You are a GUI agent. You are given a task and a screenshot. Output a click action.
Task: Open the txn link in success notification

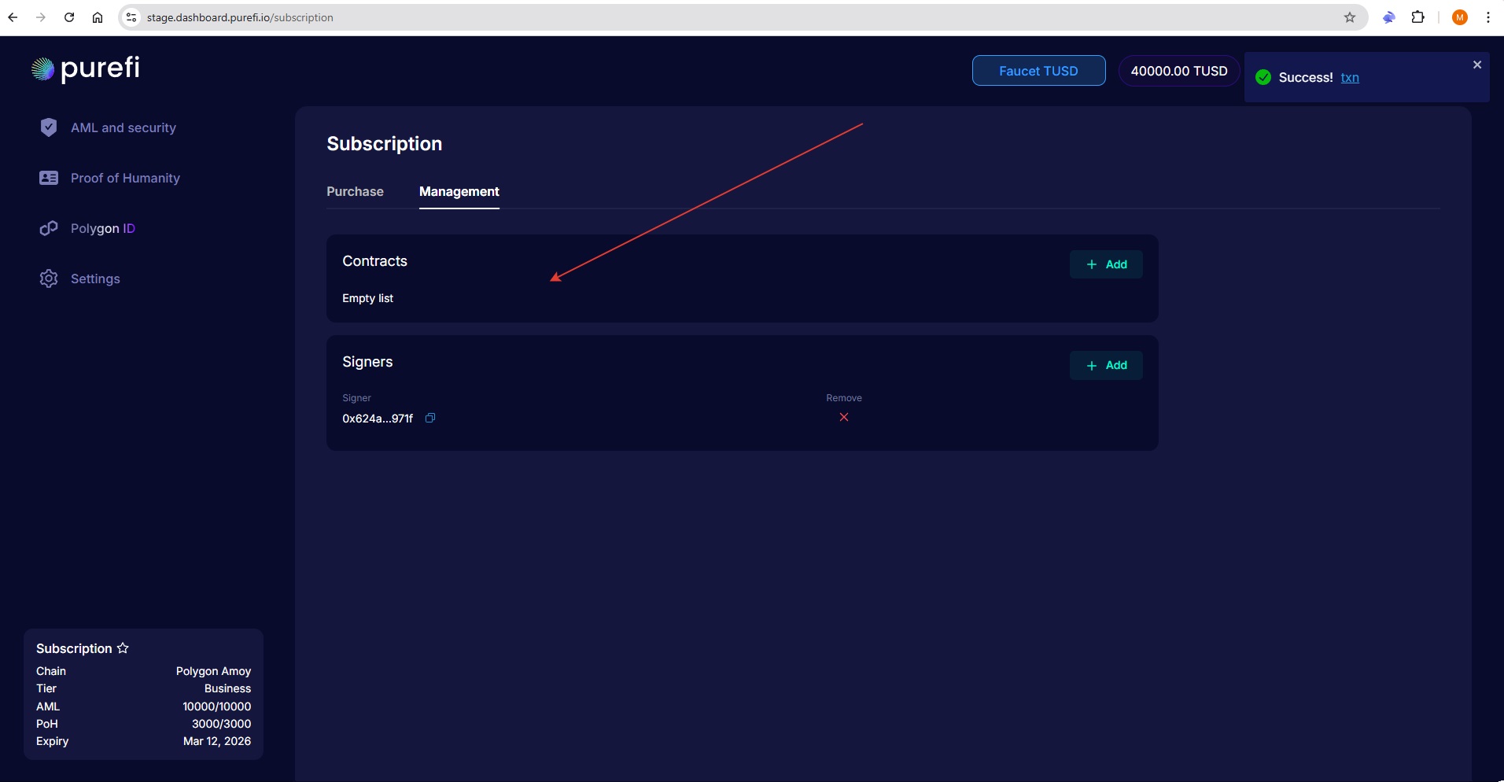1349,77
